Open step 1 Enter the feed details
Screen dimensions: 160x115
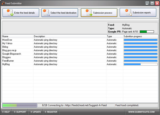coord(21,13)
